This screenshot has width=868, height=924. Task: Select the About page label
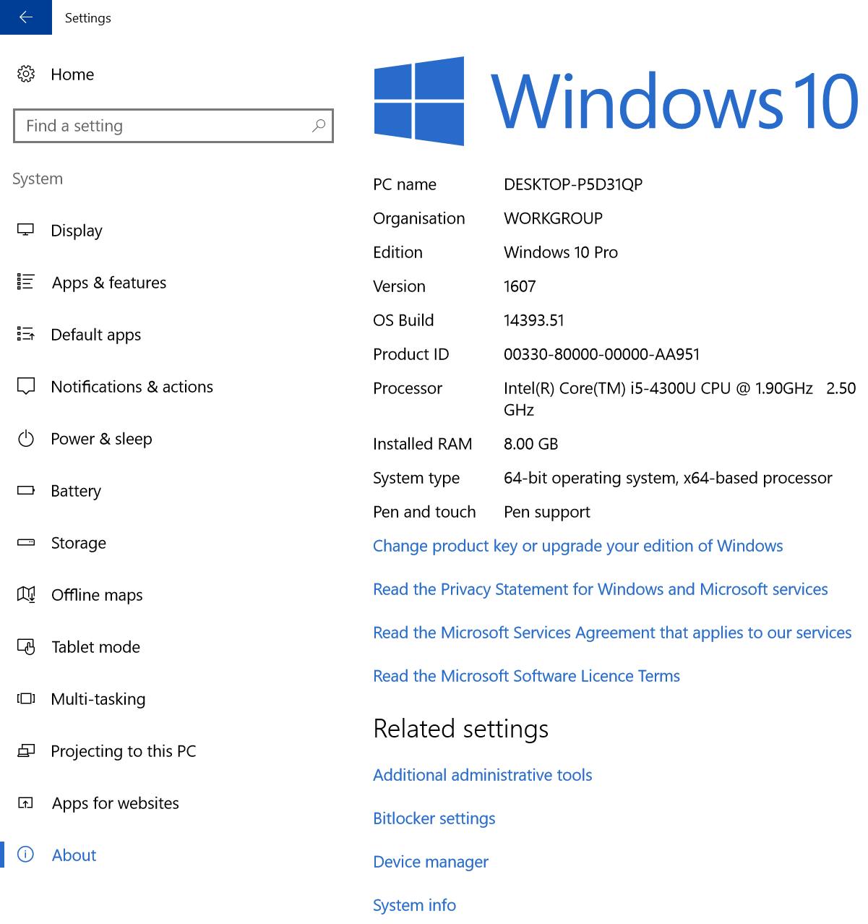click(74, 855)
